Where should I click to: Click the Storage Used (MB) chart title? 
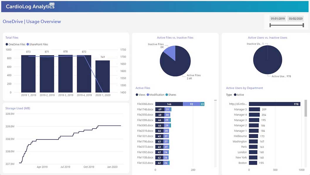coord(18,108)
